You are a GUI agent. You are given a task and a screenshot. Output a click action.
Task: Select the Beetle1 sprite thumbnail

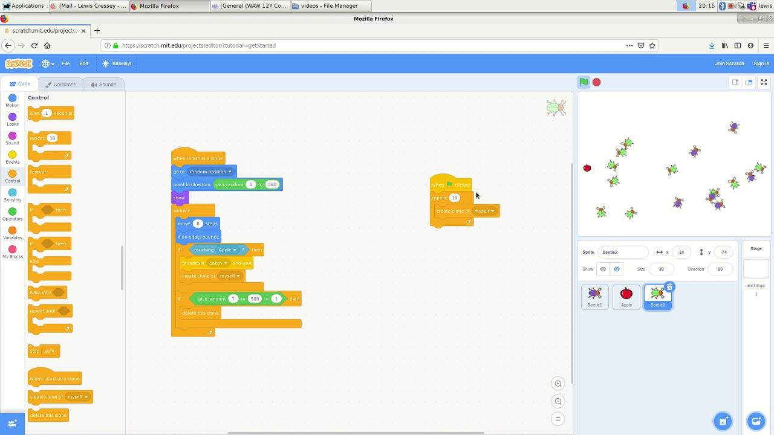point(595,297)
